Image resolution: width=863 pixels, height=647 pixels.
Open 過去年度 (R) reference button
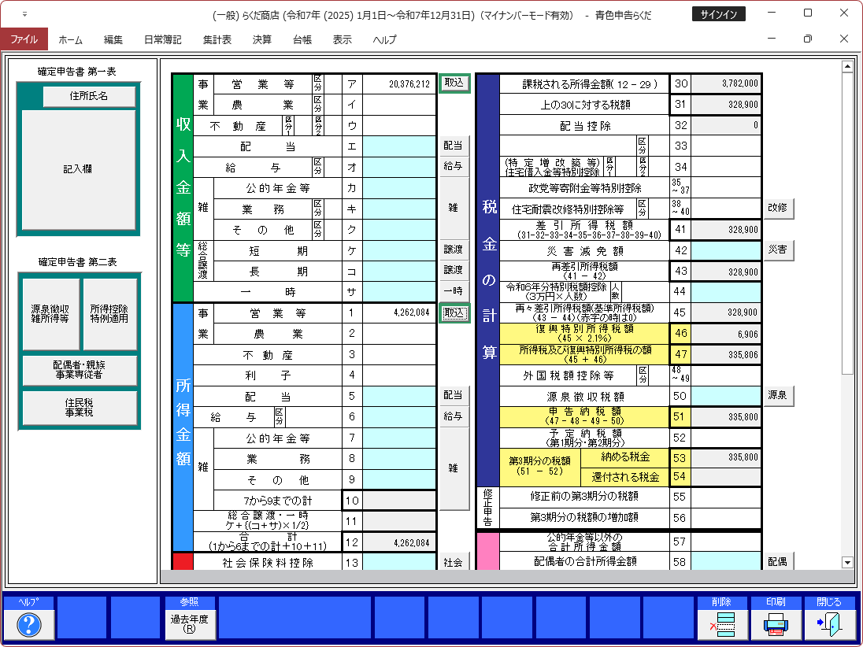(190, 624)
